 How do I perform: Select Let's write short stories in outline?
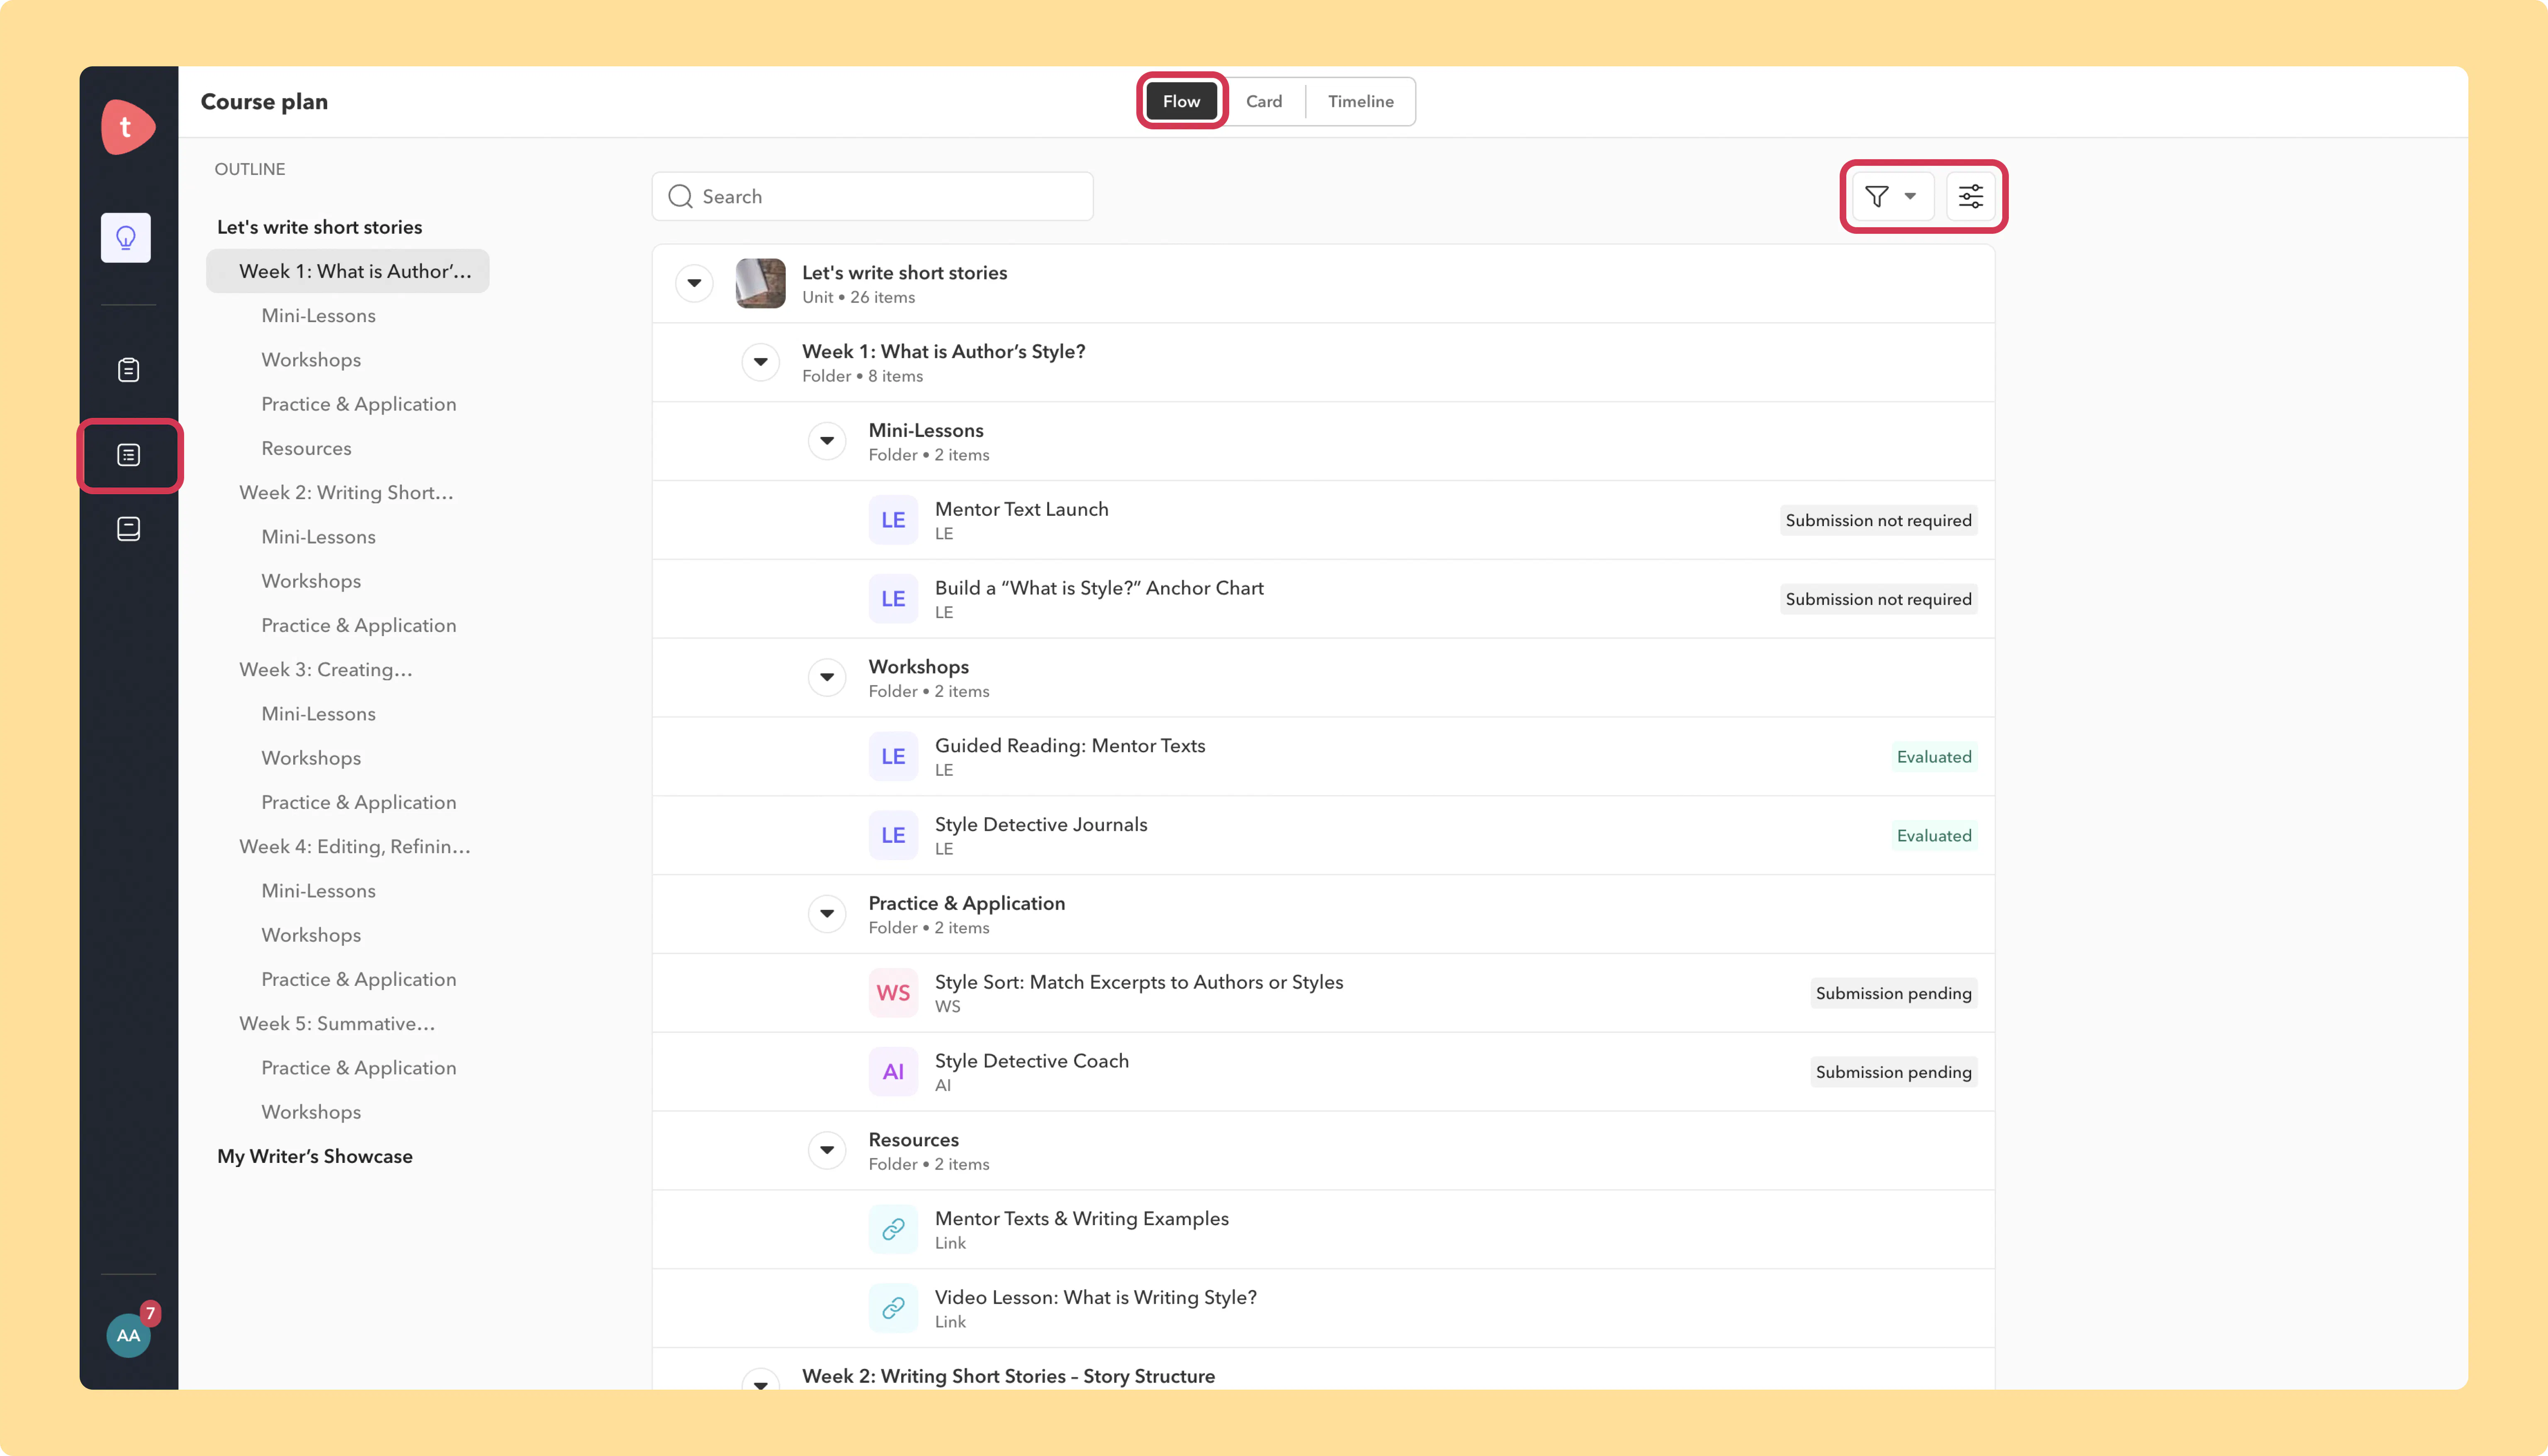[x=320, y=227]
